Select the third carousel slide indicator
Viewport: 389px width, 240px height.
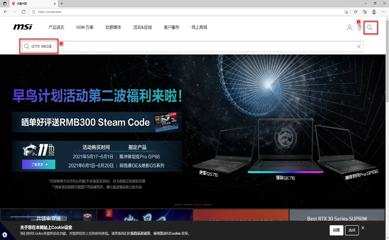(x=198, y=204)
